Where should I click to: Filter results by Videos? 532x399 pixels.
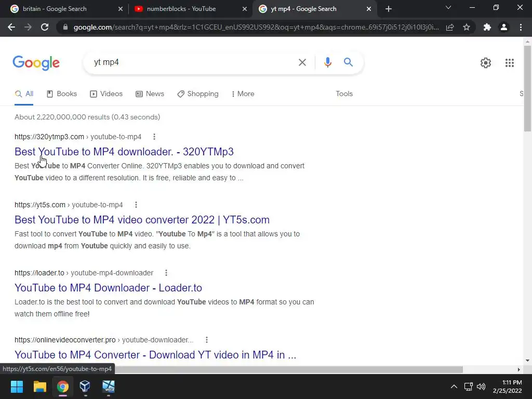(x=106, y=94)
